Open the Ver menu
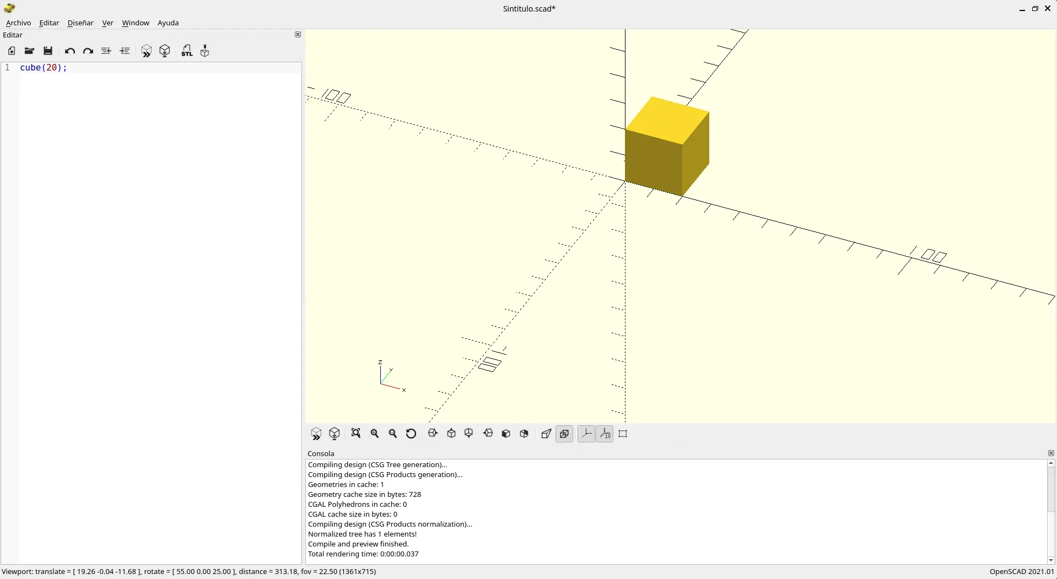The width and height of the screenshot is (1057, 579). click(x=107, y=23)
